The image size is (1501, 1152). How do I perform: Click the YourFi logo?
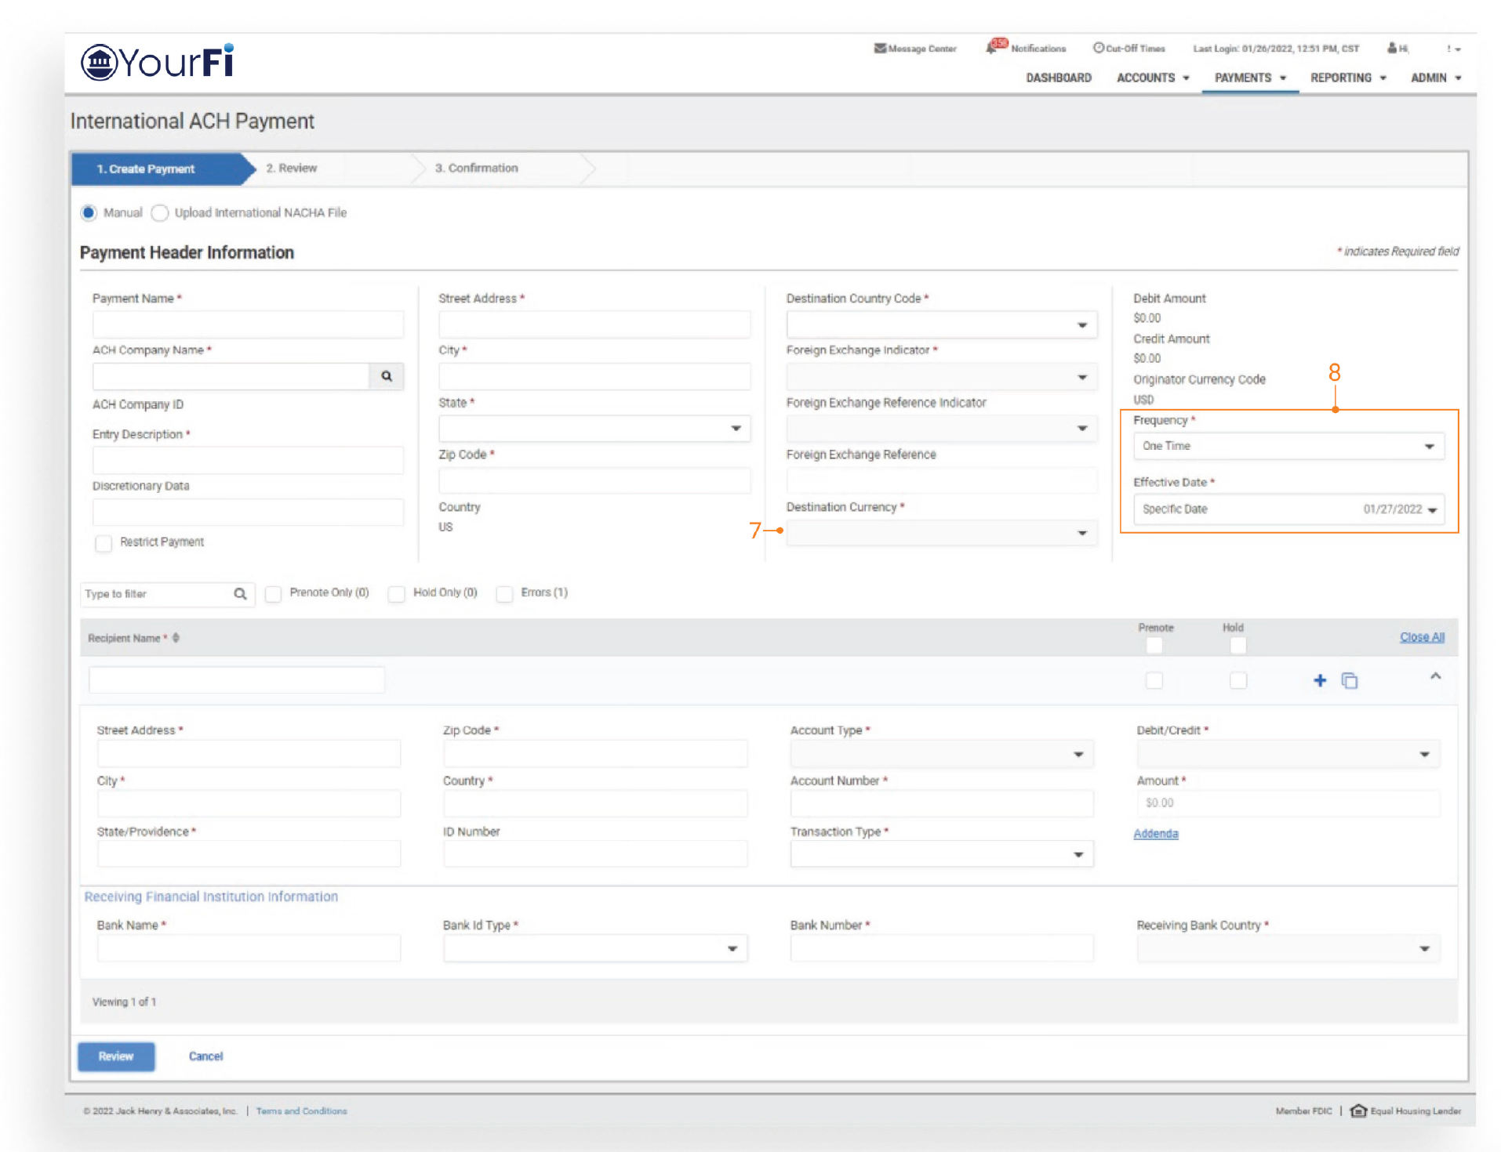click(x=158, y=62)
